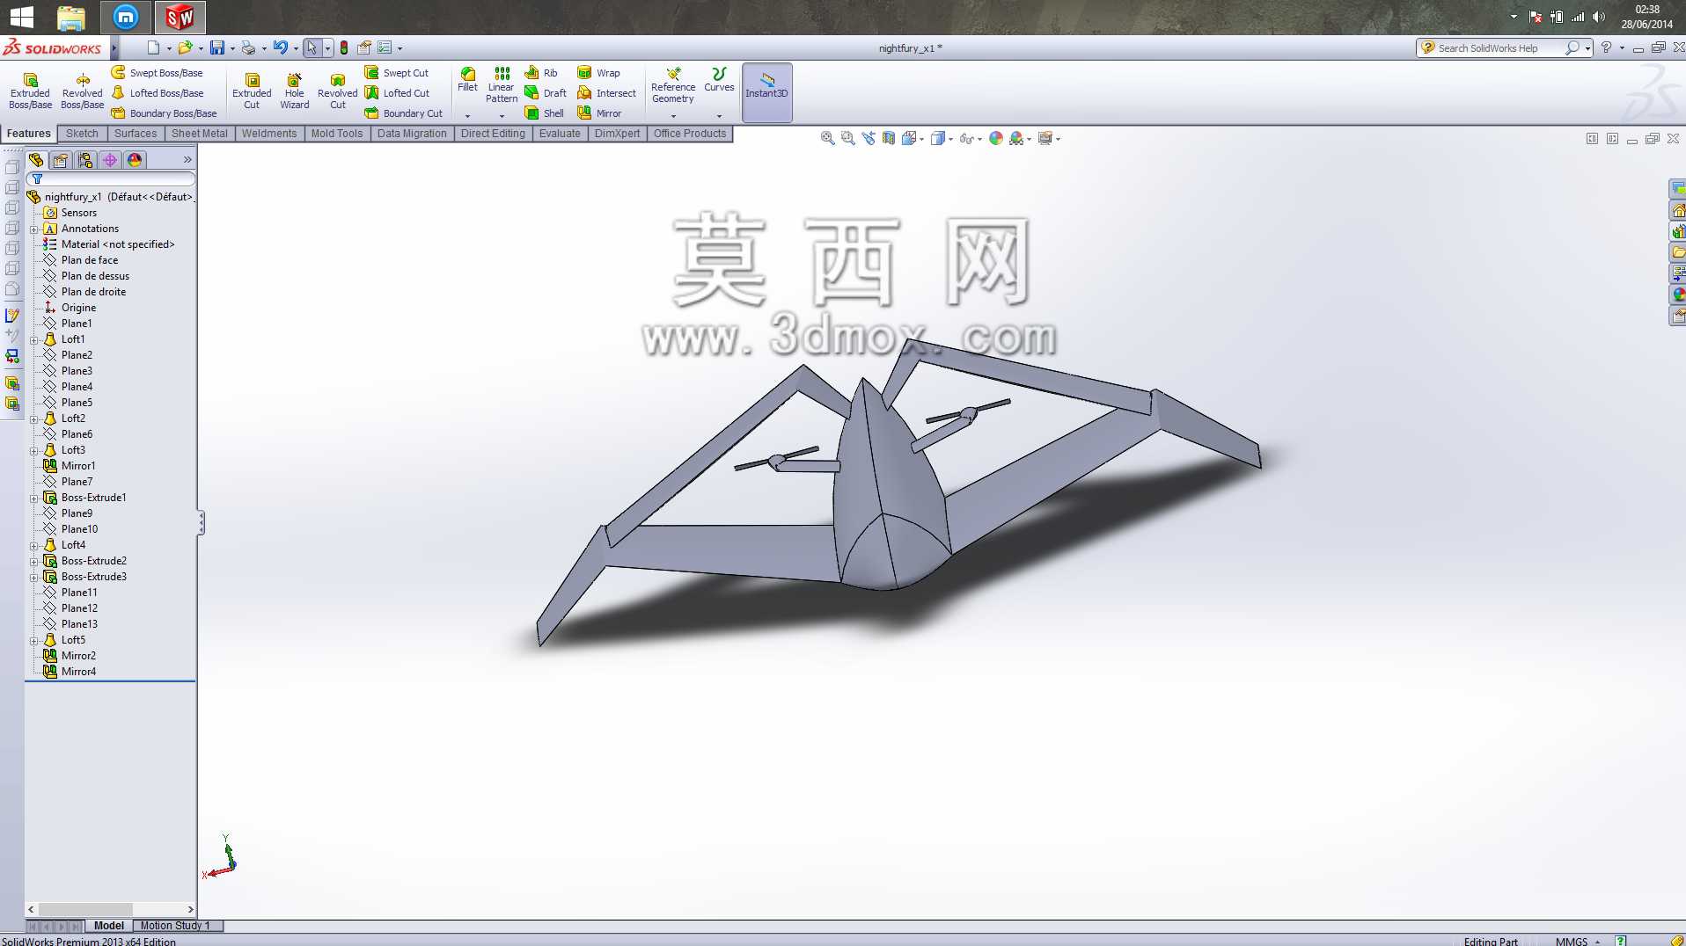Click the Extruded Boss/Base tool
This screenshot has width=1686, height=946.
[x=30, y=91]
